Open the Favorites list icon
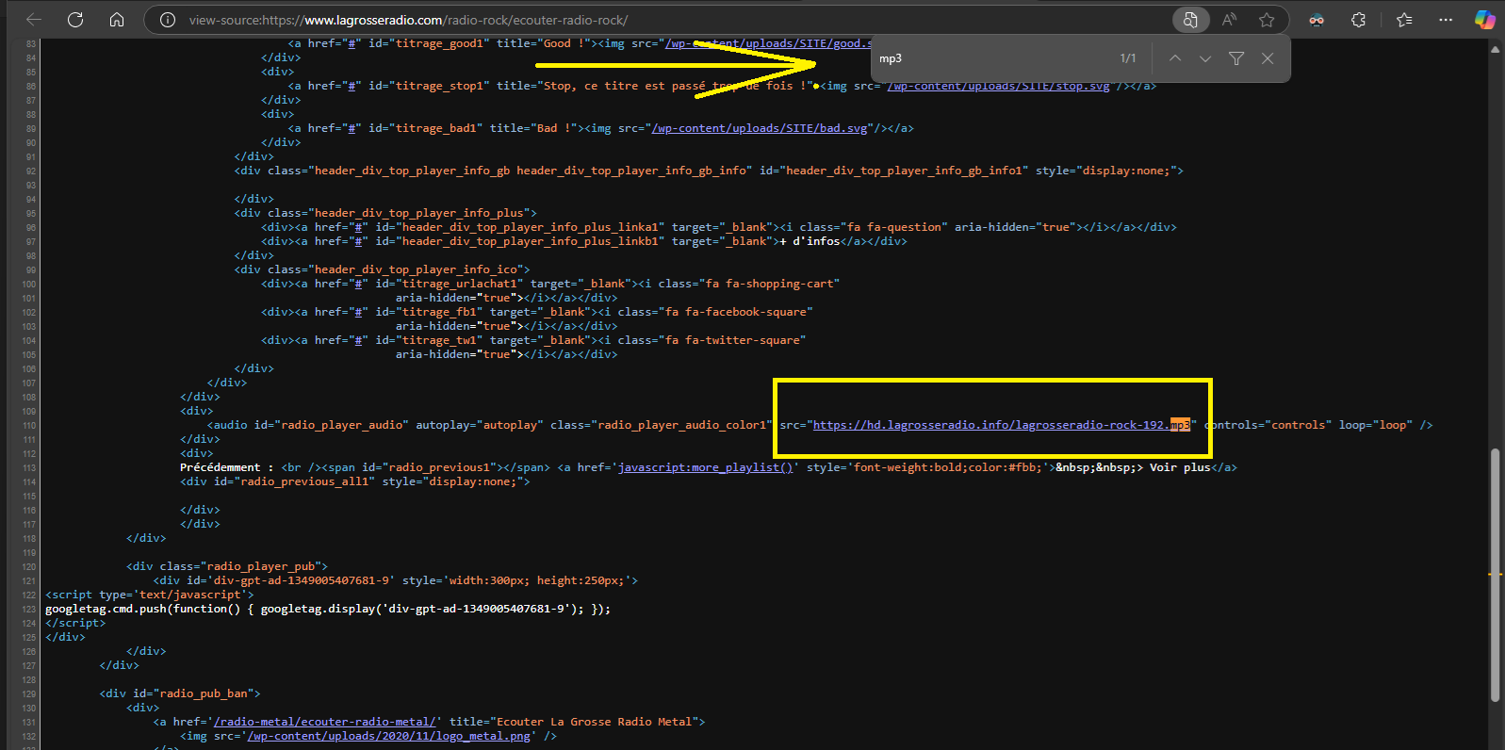 1404,20
